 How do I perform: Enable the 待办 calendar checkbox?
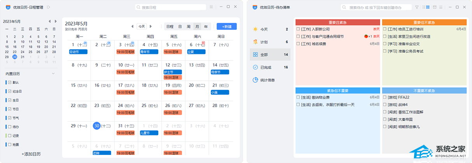pyautogui.click(x=10, y=127)
